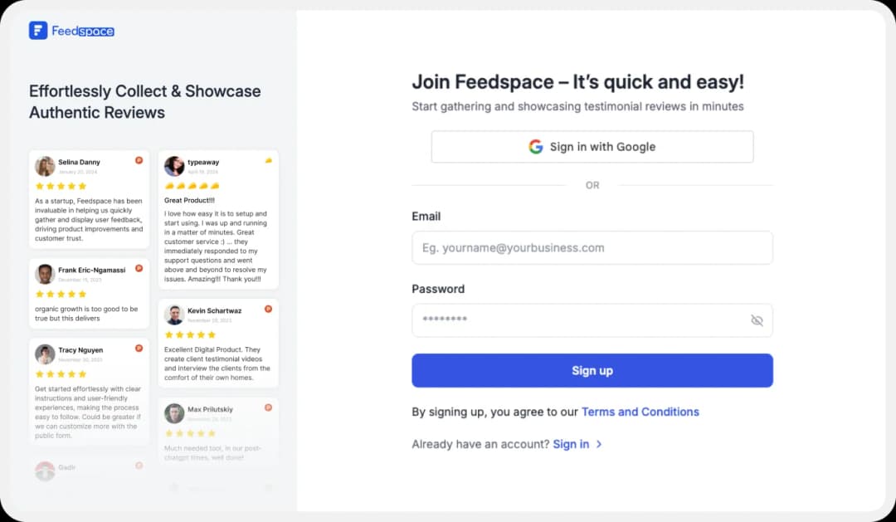This screenshot has width=896, height=522.
Task: Click the Feedspace logo icon
Action: 39,30
